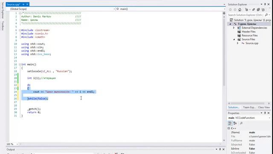Collapse the '5 урок. Циклы' project node
This screenshot has width=273, height=154.
pyautogui.click(x=230, y=24)
